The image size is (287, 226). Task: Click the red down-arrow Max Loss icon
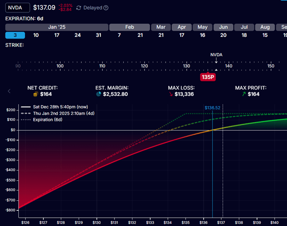[171, 94]
